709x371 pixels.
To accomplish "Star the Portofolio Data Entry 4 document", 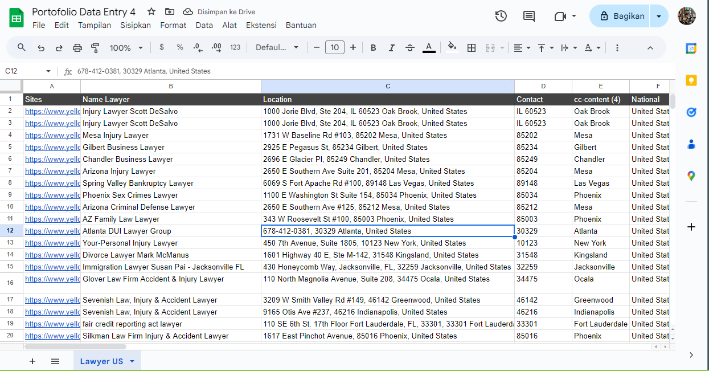I will (151, 11).
